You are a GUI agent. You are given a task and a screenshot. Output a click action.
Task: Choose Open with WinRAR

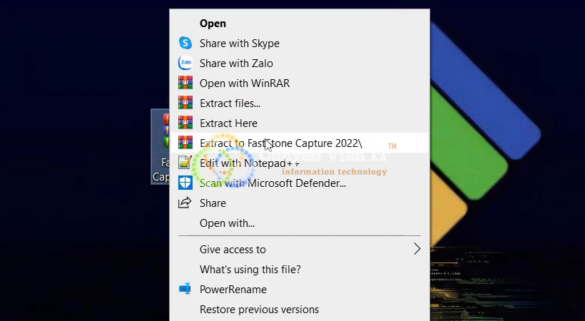pyautogui.click(x=300, y=83)
